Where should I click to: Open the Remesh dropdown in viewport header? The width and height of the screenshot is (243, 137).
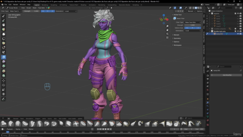click(x=191, y=11)
